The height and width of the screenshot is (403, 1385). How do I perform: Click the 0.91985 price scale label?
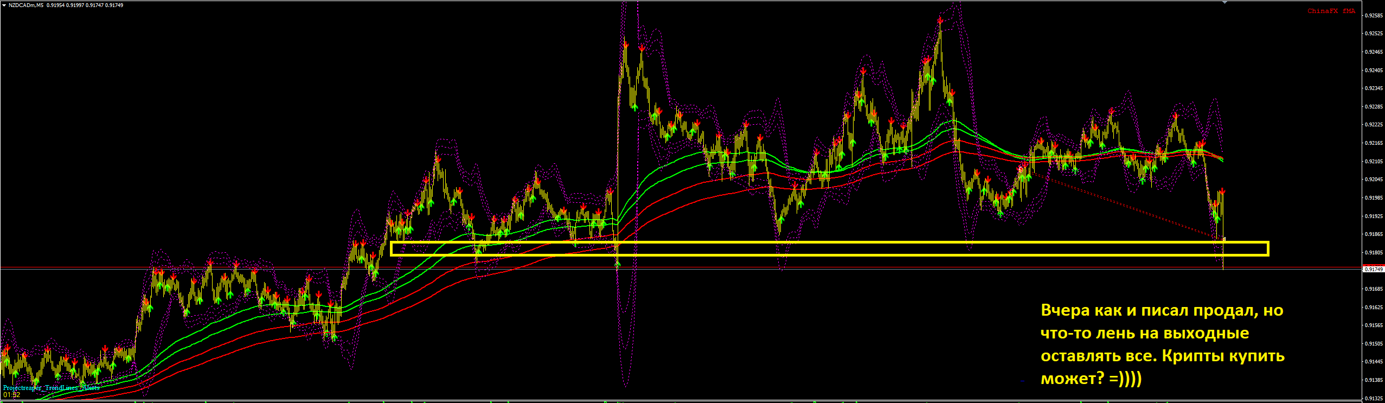[x=1374, y=197]
